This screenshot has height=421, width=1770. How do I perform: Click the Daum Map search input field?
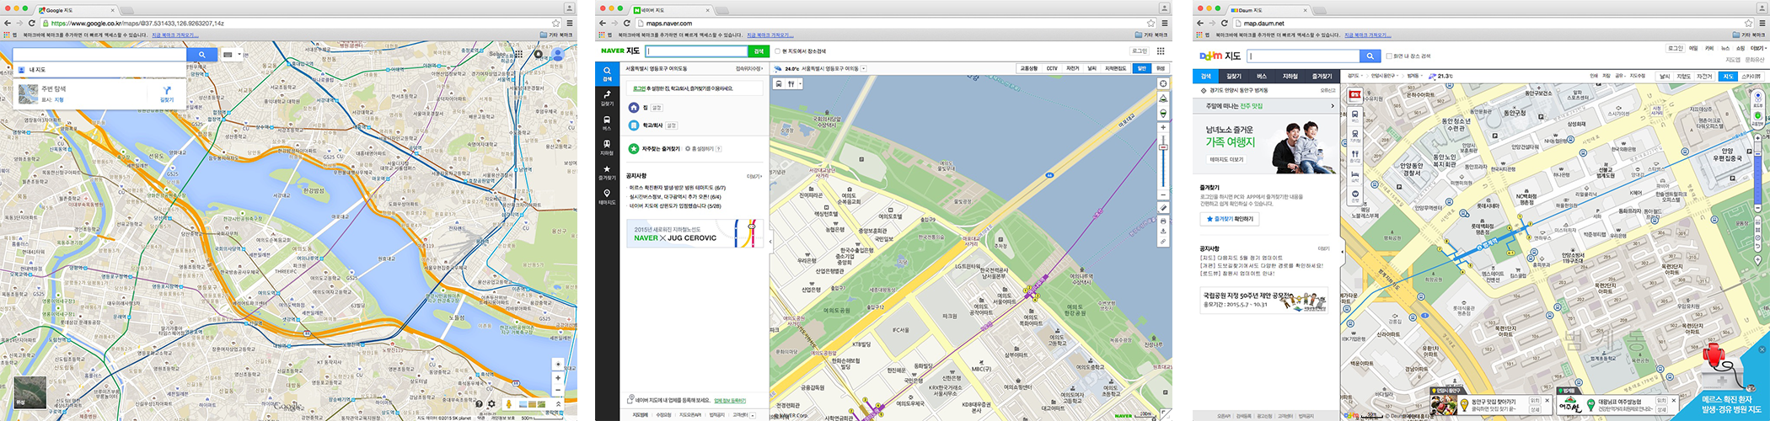pos(1303,56)
